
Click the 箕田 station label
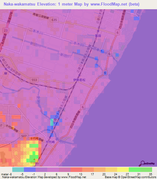(98, 36)
